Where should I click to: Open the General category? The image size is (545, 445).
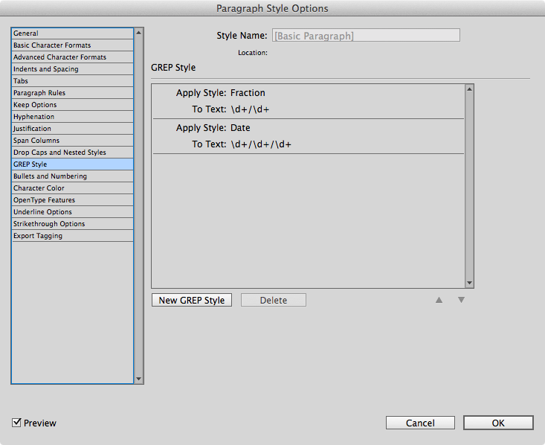pyautogui.click(x=72, y=33)
